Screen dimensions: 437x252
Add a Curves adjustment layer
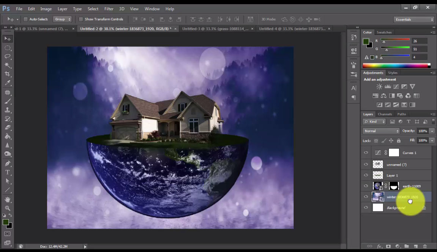coord(396,87)
